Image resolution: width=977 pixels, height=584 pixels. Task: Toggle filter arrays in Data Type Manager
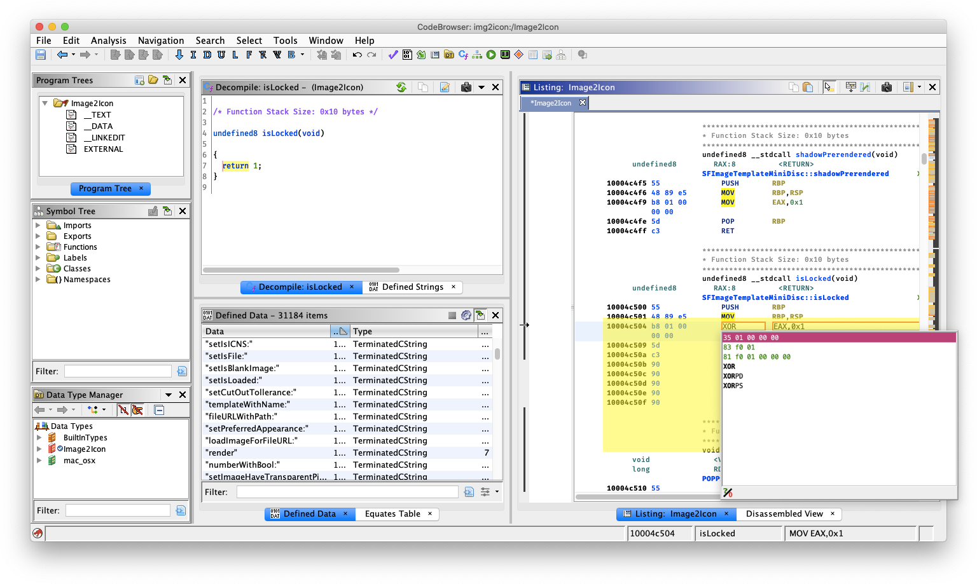[123, 410]
